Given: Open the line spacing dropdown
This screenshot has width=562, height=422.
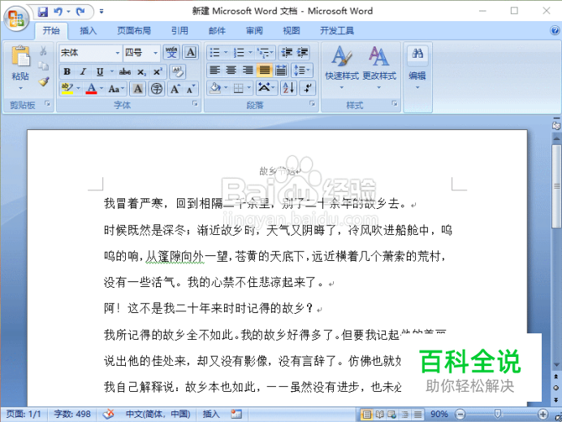Looking at the screenshot, I should click(x=302, y=70).
